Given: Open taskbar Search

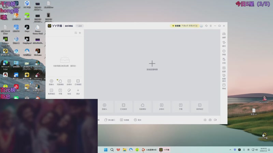Looking at the screenshot, I should click(112, 150).
